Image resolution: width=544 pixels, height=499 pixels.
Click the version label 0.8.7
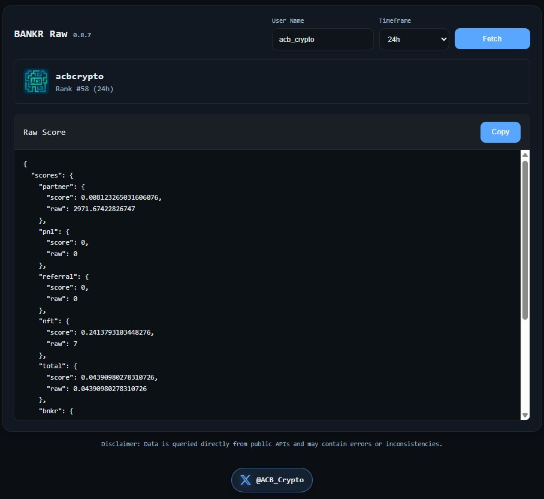point(82,35)
